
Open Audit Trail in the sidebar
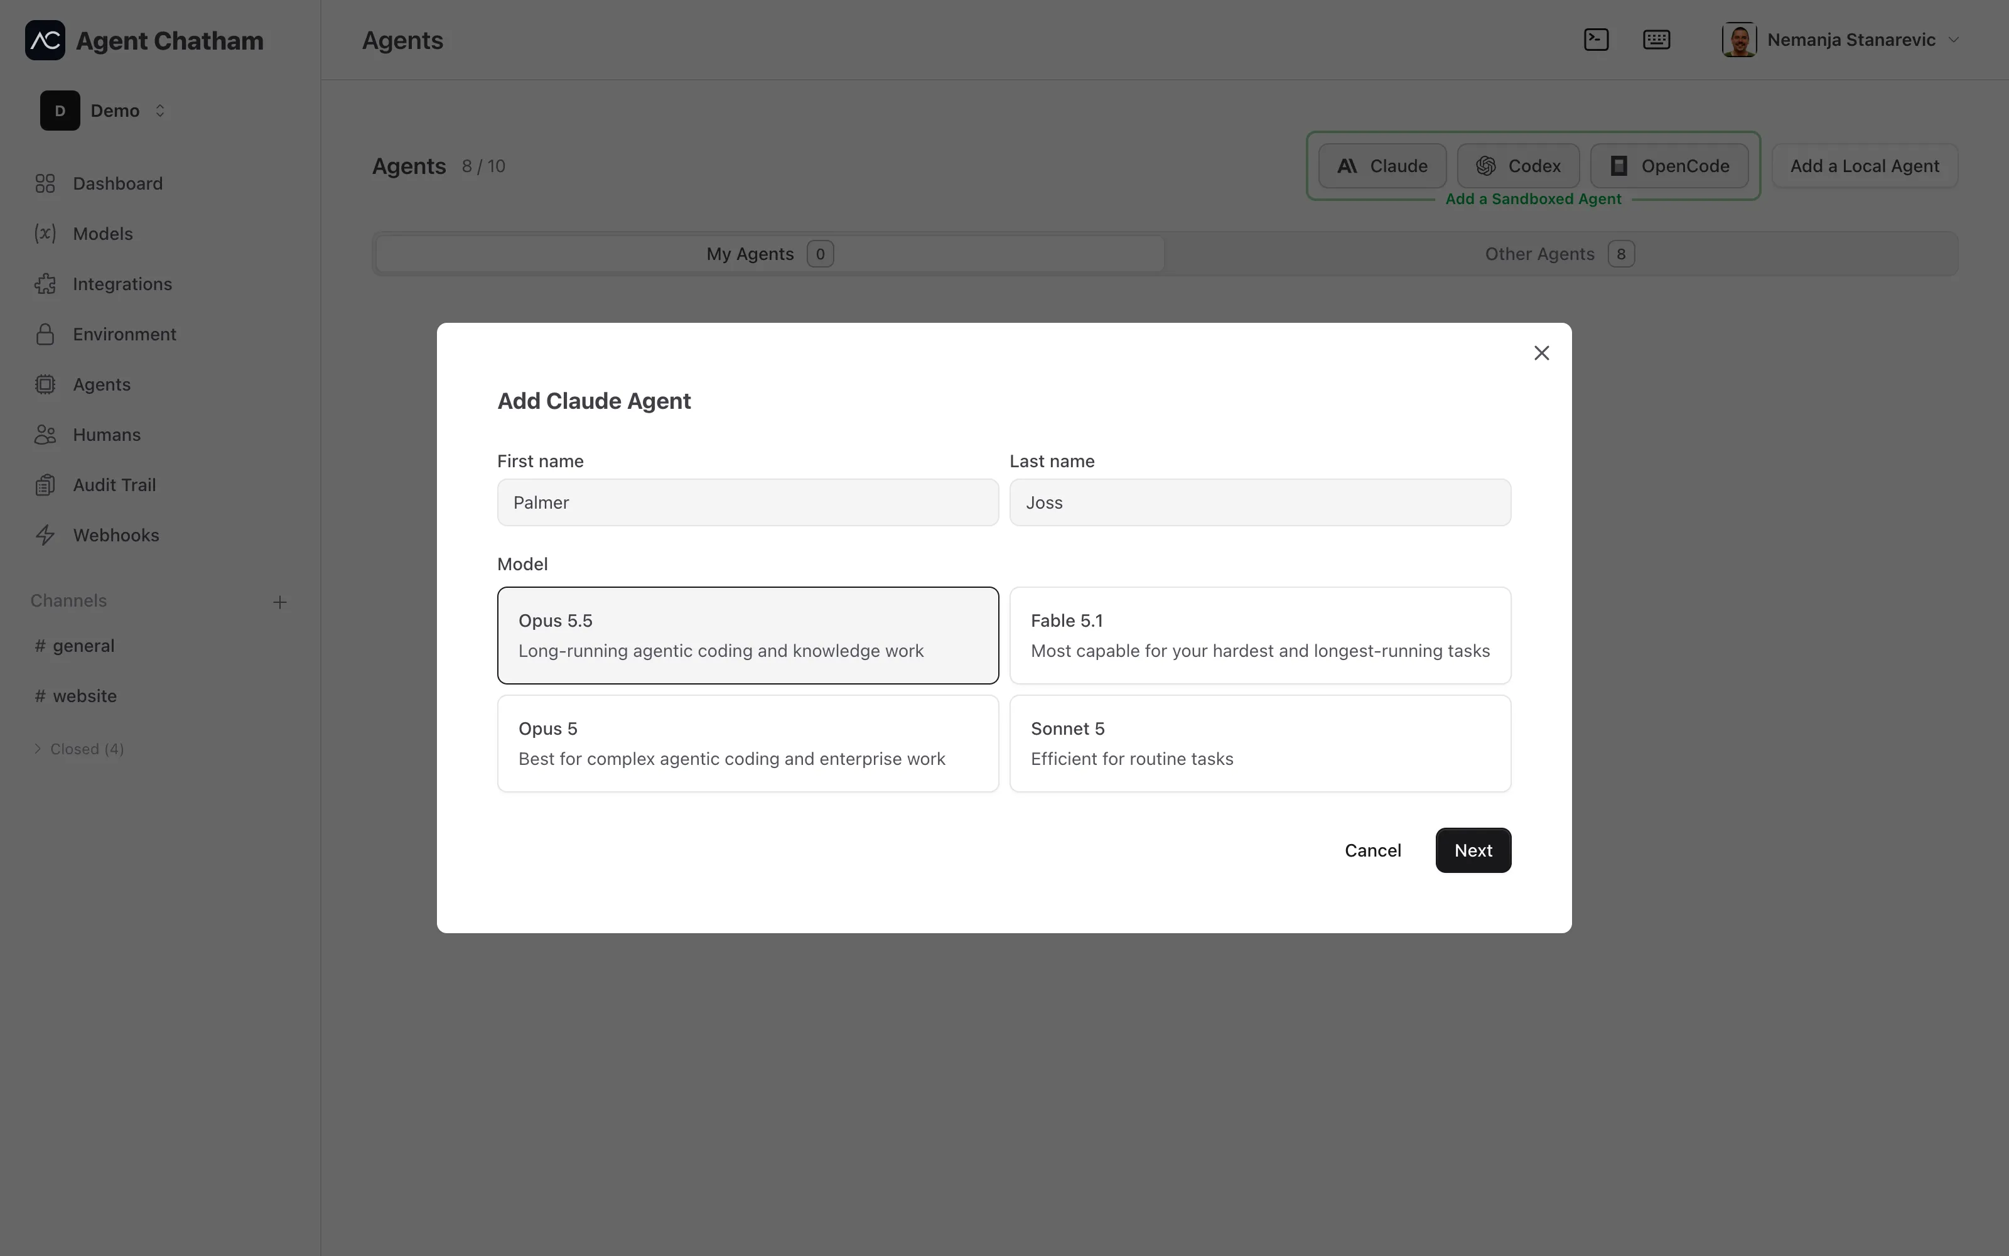[114, 485]
